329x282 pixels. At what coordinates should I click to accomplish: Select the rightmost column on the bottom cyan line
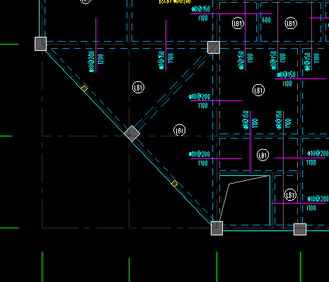coord(300,230)
